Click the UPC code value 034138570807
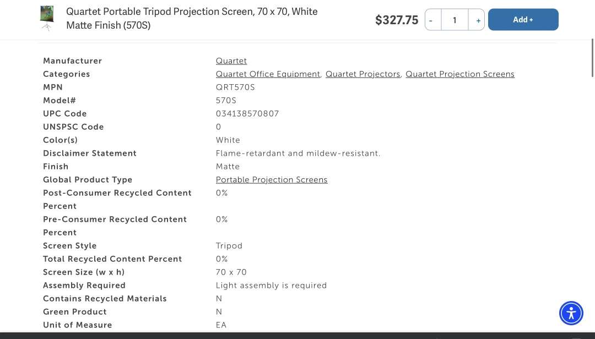The image size is (595, 339). tap(247, 113)
